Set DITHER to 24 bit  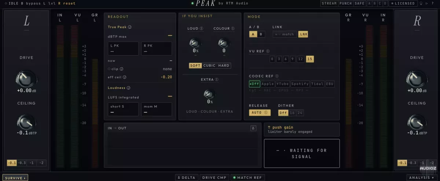pos(300,113)
